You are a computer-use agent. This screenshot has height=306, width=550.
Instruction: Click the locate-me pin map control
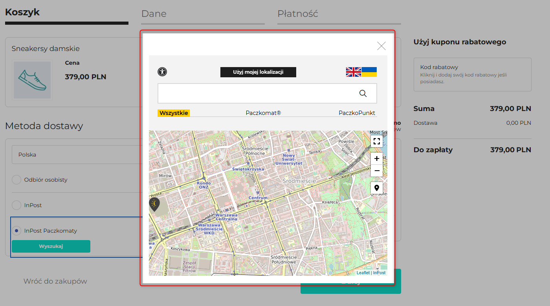[x=377, y=188]
